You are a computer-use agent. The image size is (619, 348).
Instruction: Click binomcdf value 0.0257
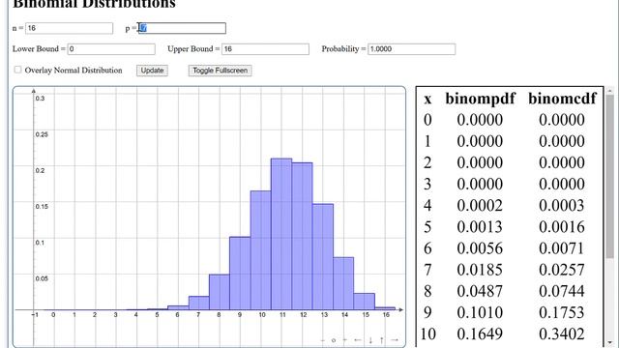[x=562, y=270]
